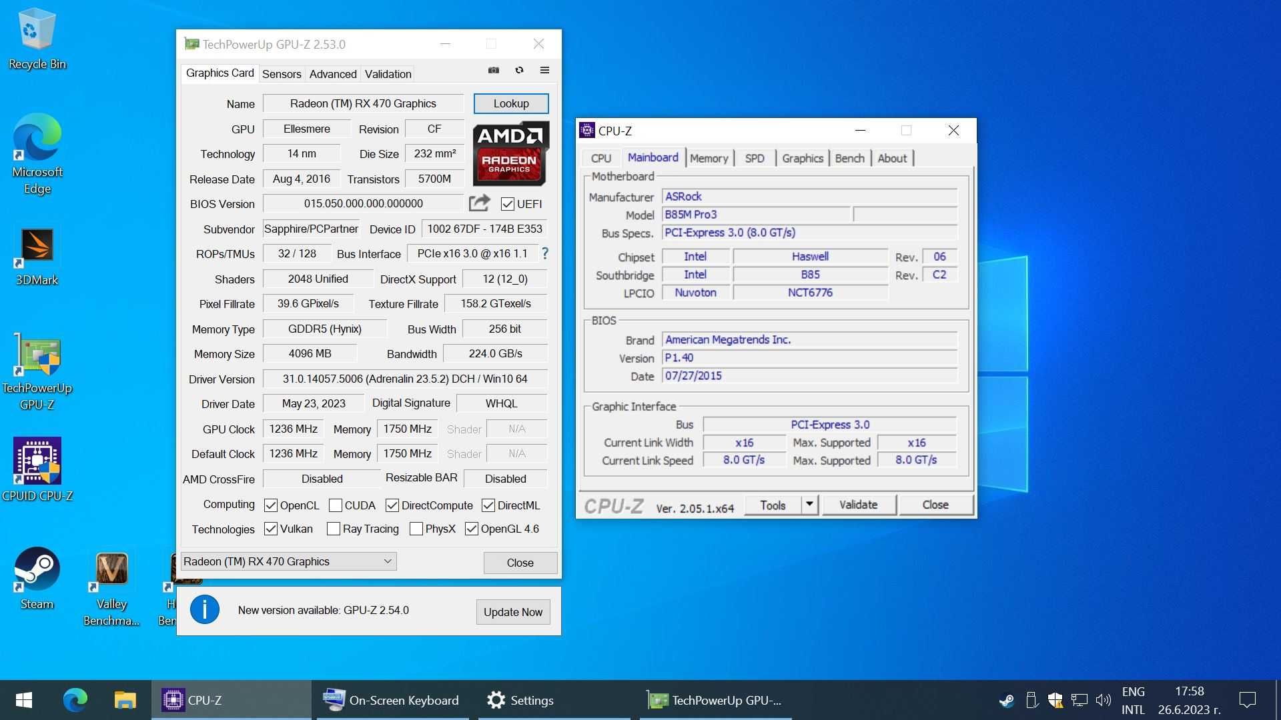The image size is (1281, 720).
Task: Select the CPUID CPU-Z desktop shortcut
Action: (37, 469)
